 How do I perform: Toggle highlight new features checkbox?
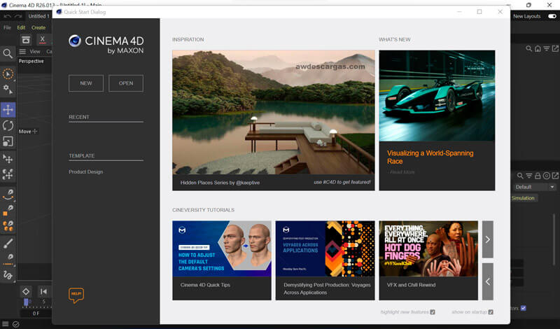click(x=433, y=312)
